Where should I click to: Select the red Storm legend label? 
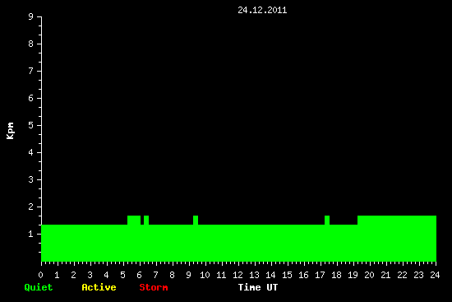coord(154,287)
